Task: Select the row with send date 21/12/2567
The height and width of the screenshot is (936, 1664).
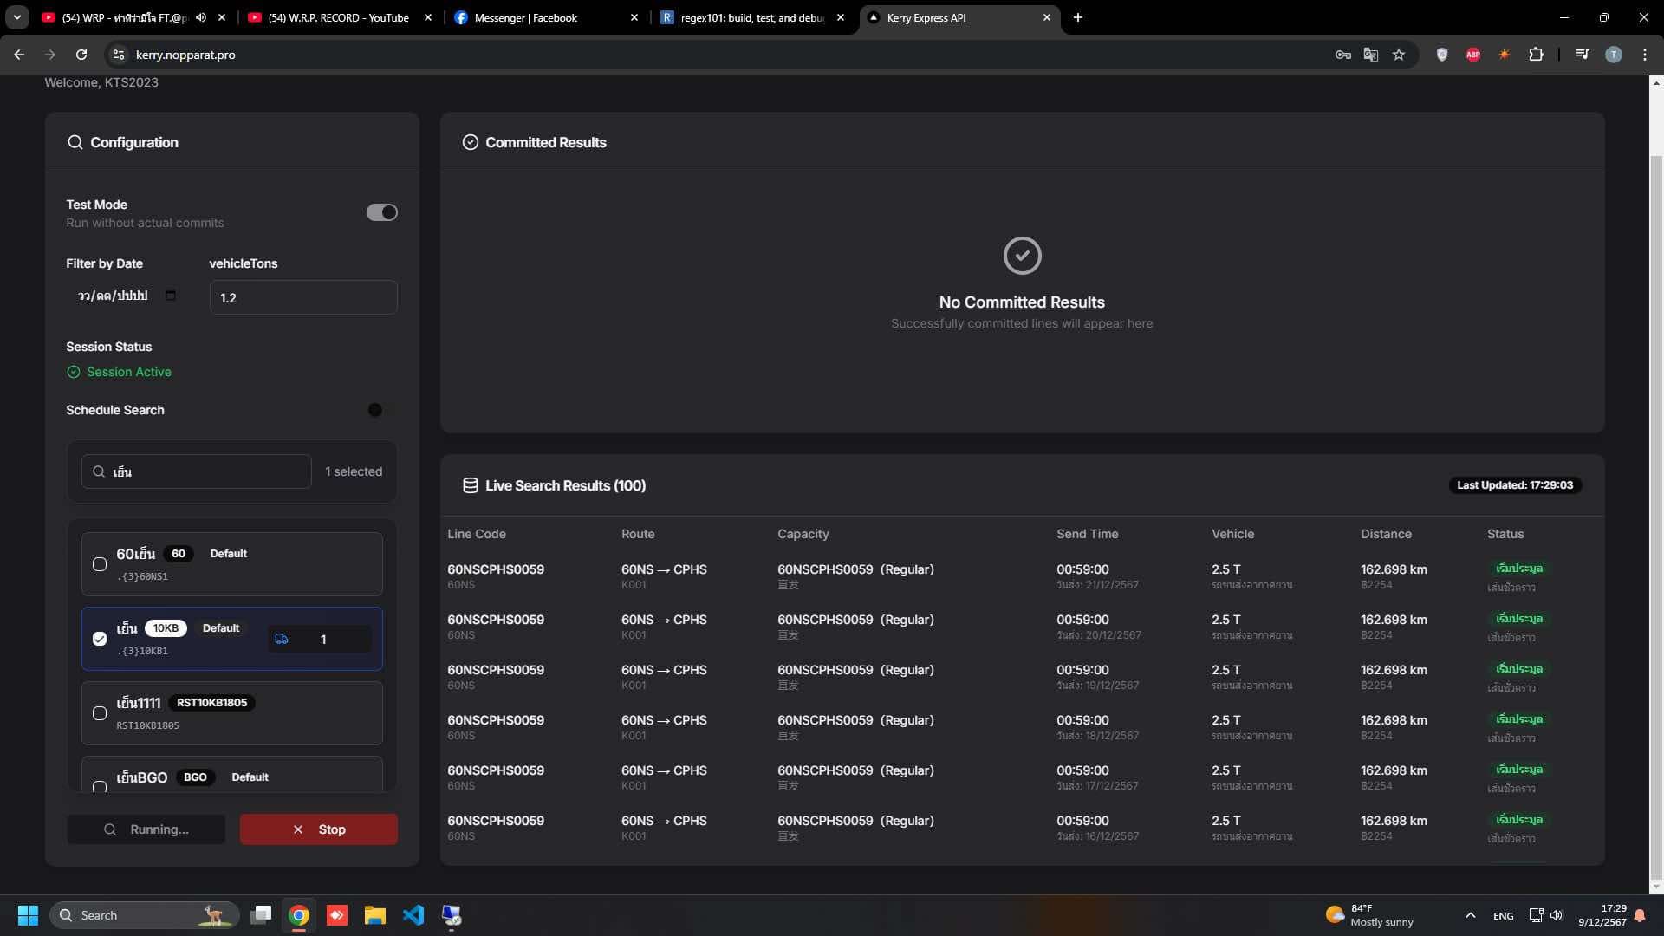Action: [x=1023, y=576]
